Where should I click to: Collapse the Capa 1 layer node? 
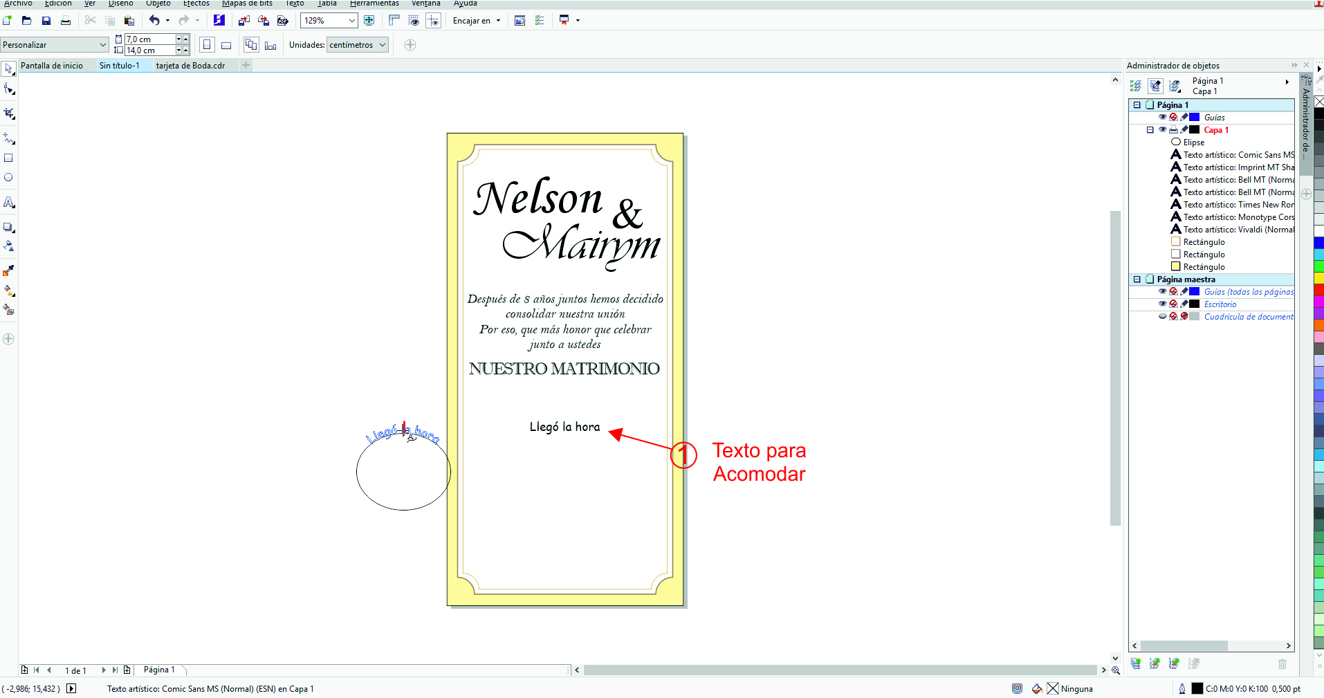pyautogui.click(x=1150, y=130)
